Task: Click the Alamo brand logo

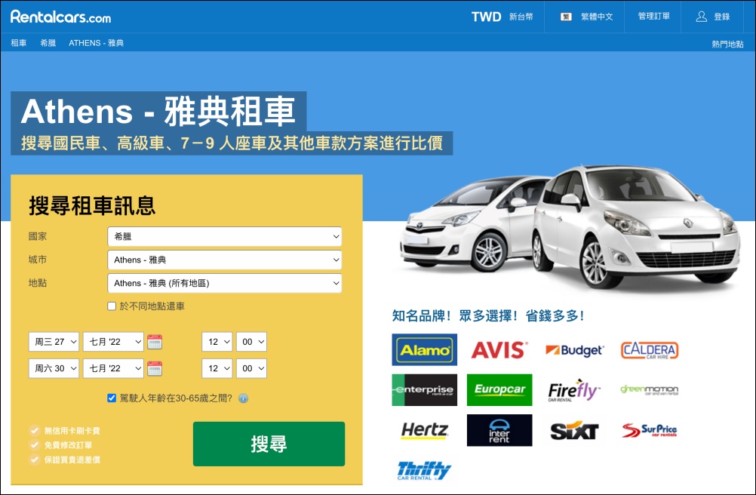Action: tap(424, 349)
